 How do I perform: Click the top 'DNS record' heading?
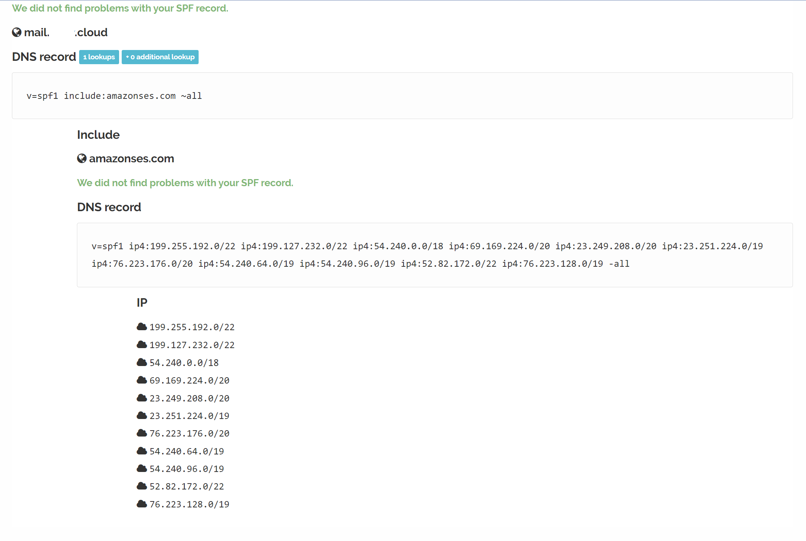click(x=44, y=57)
